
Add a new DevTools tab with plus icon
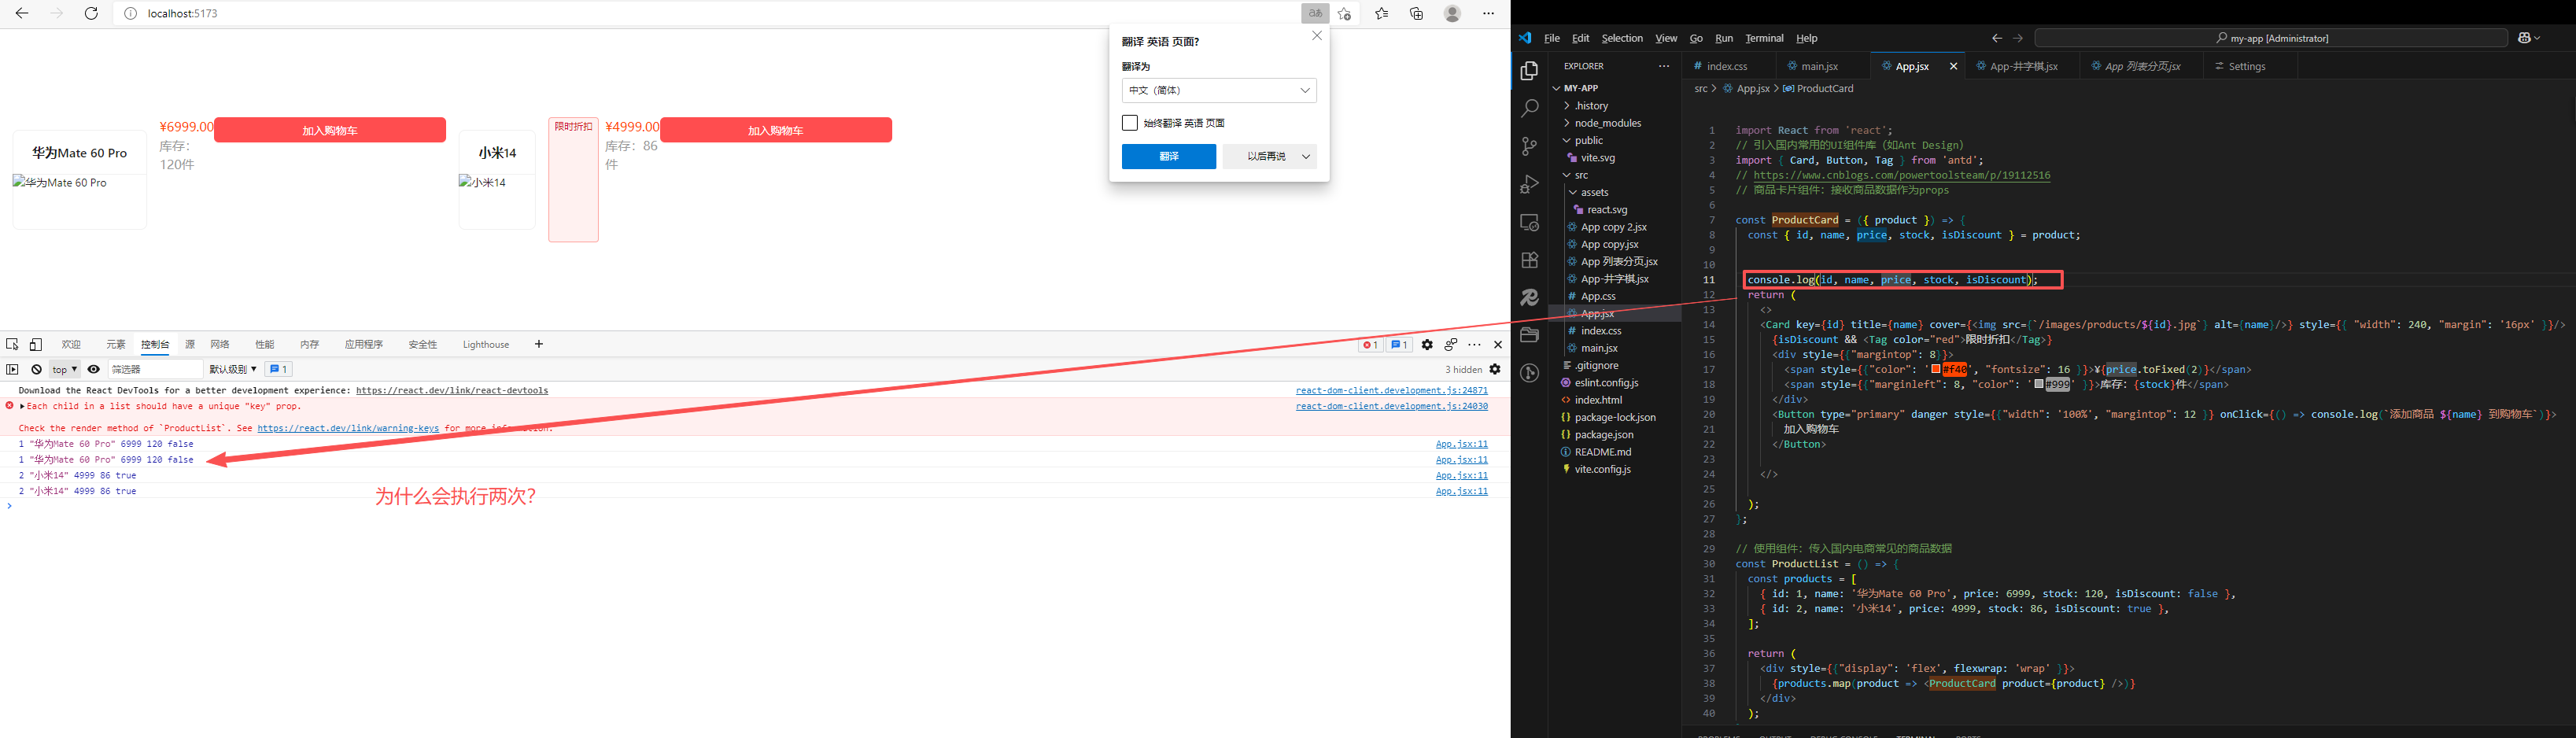click(x=539, y=344)
